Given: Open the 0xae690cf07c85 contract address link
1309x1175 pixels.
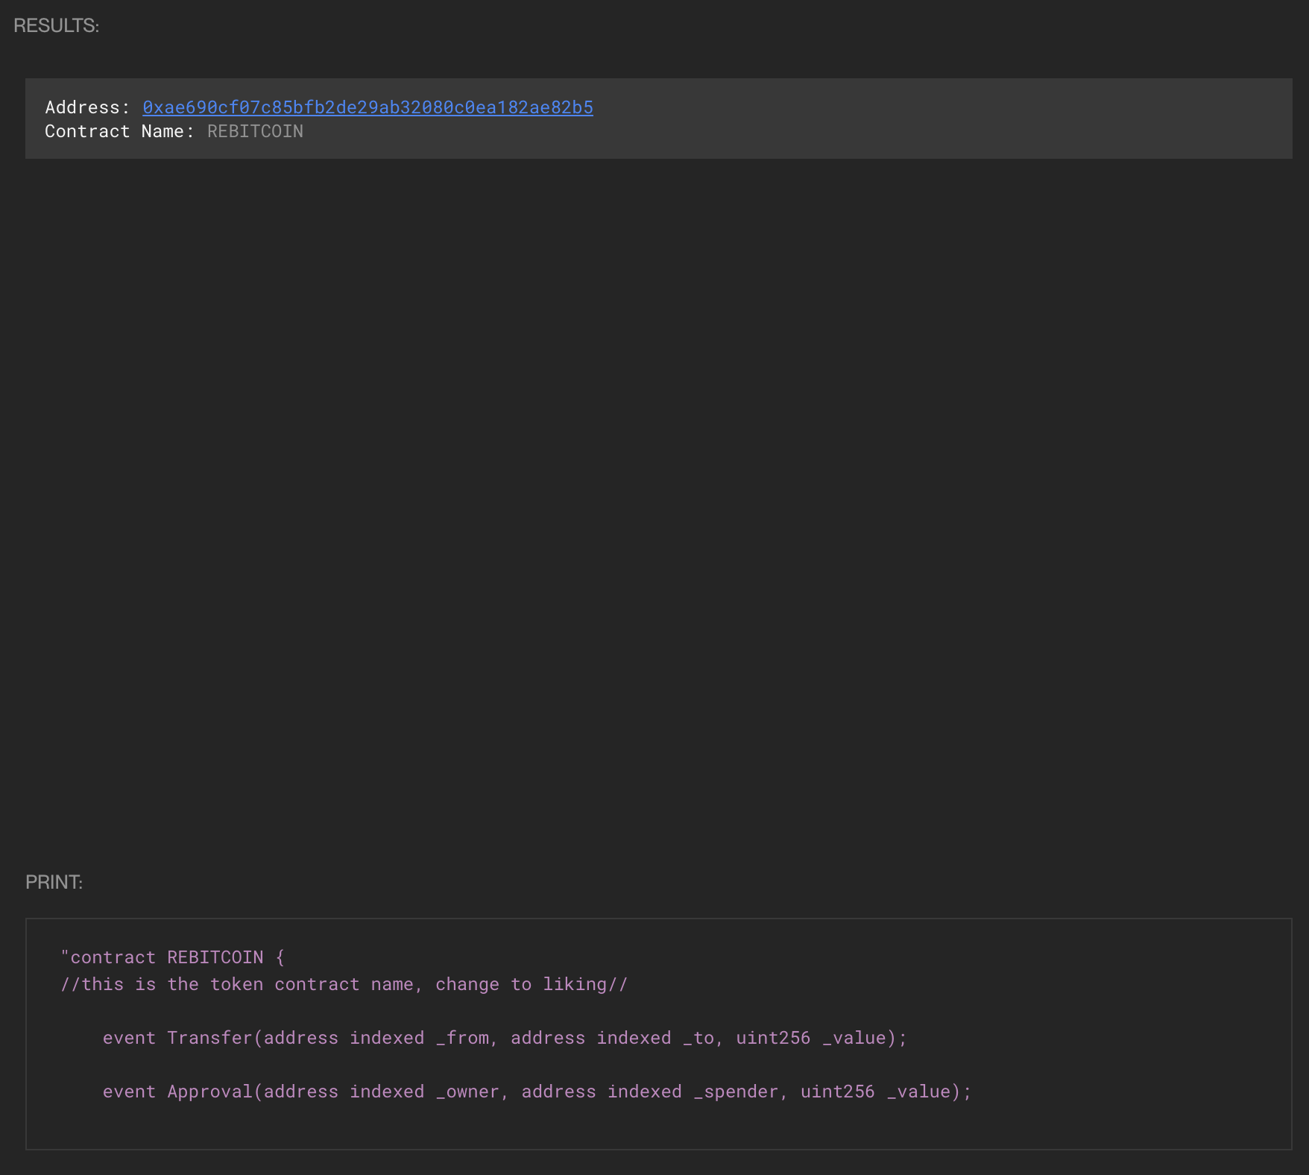Looking at the screenshot, I should (x=368, y=107).
